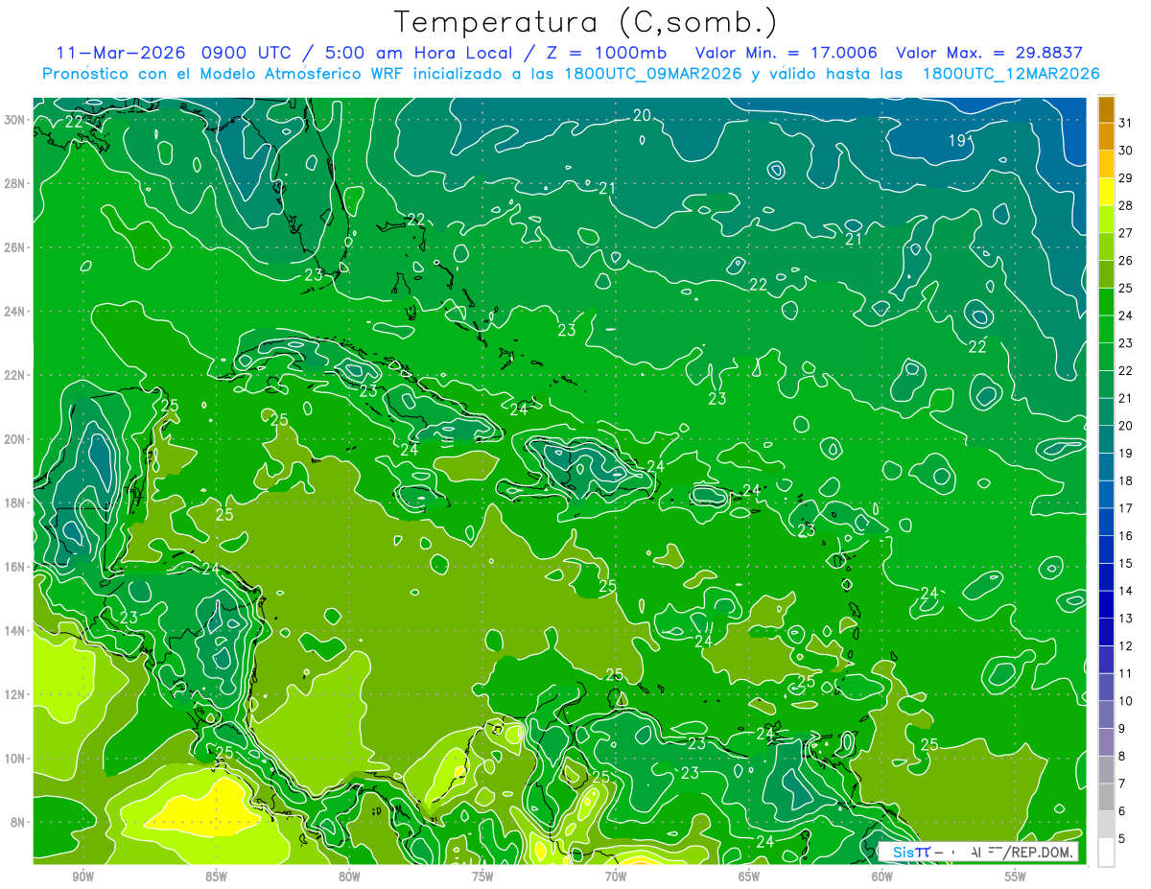Click longitude axis label '55W'
1151x889 pixels.
[1016, 877]
